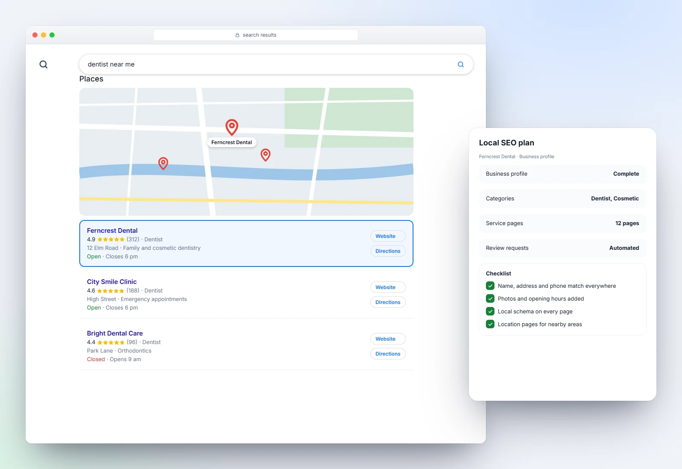Viewport: 682px width, 469px height.
Task: Click the Categories 'Dentist, Cosmetic' row
Action: (563, 199)
